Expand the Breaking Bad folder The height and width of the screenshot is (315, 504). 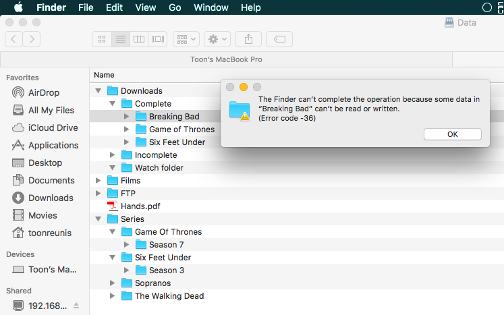coord(127,117)
